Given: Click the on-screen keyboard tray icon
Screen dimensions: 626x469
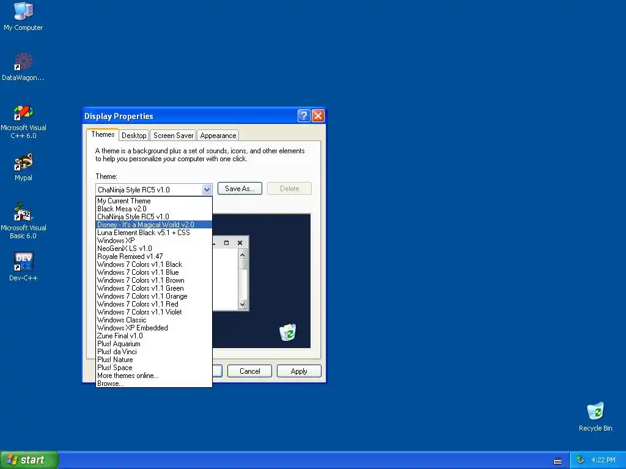Looking at the screenshot, I should click(x=558, y=460).
